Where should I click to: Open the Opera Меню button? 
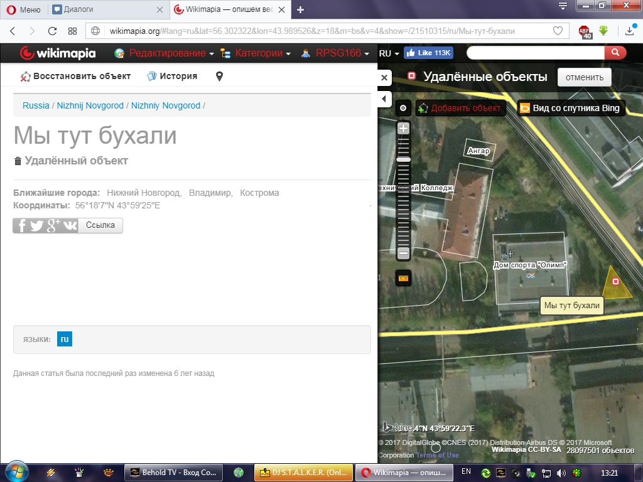tap(23, 9)
